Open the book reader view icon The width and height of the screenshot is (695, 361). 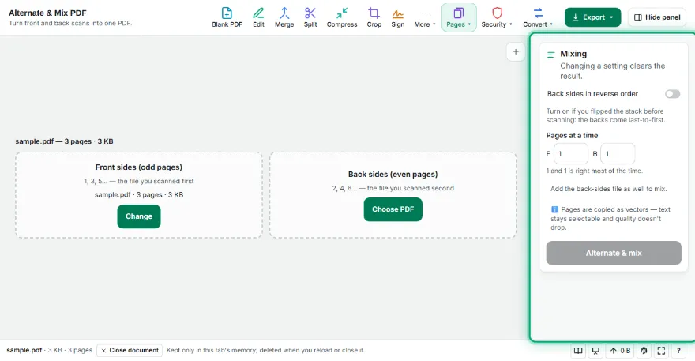578,351
